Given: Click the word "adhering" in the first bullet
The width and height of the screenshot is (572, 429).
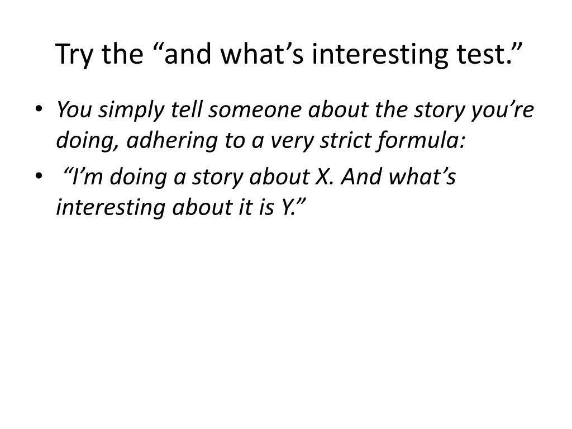Looking at the screenshot, I should 172,141.
